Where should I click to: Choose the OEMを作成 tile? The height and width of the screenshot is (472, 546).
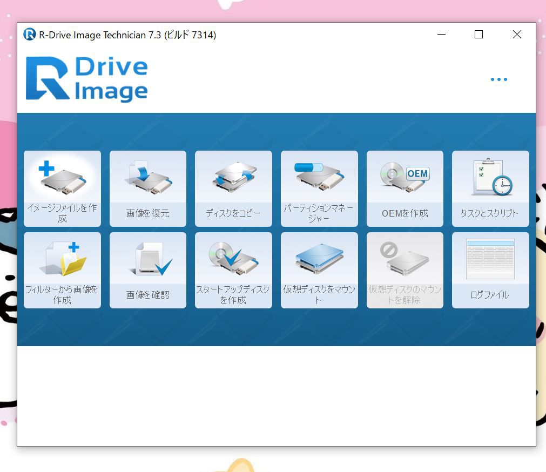point(405,188)
